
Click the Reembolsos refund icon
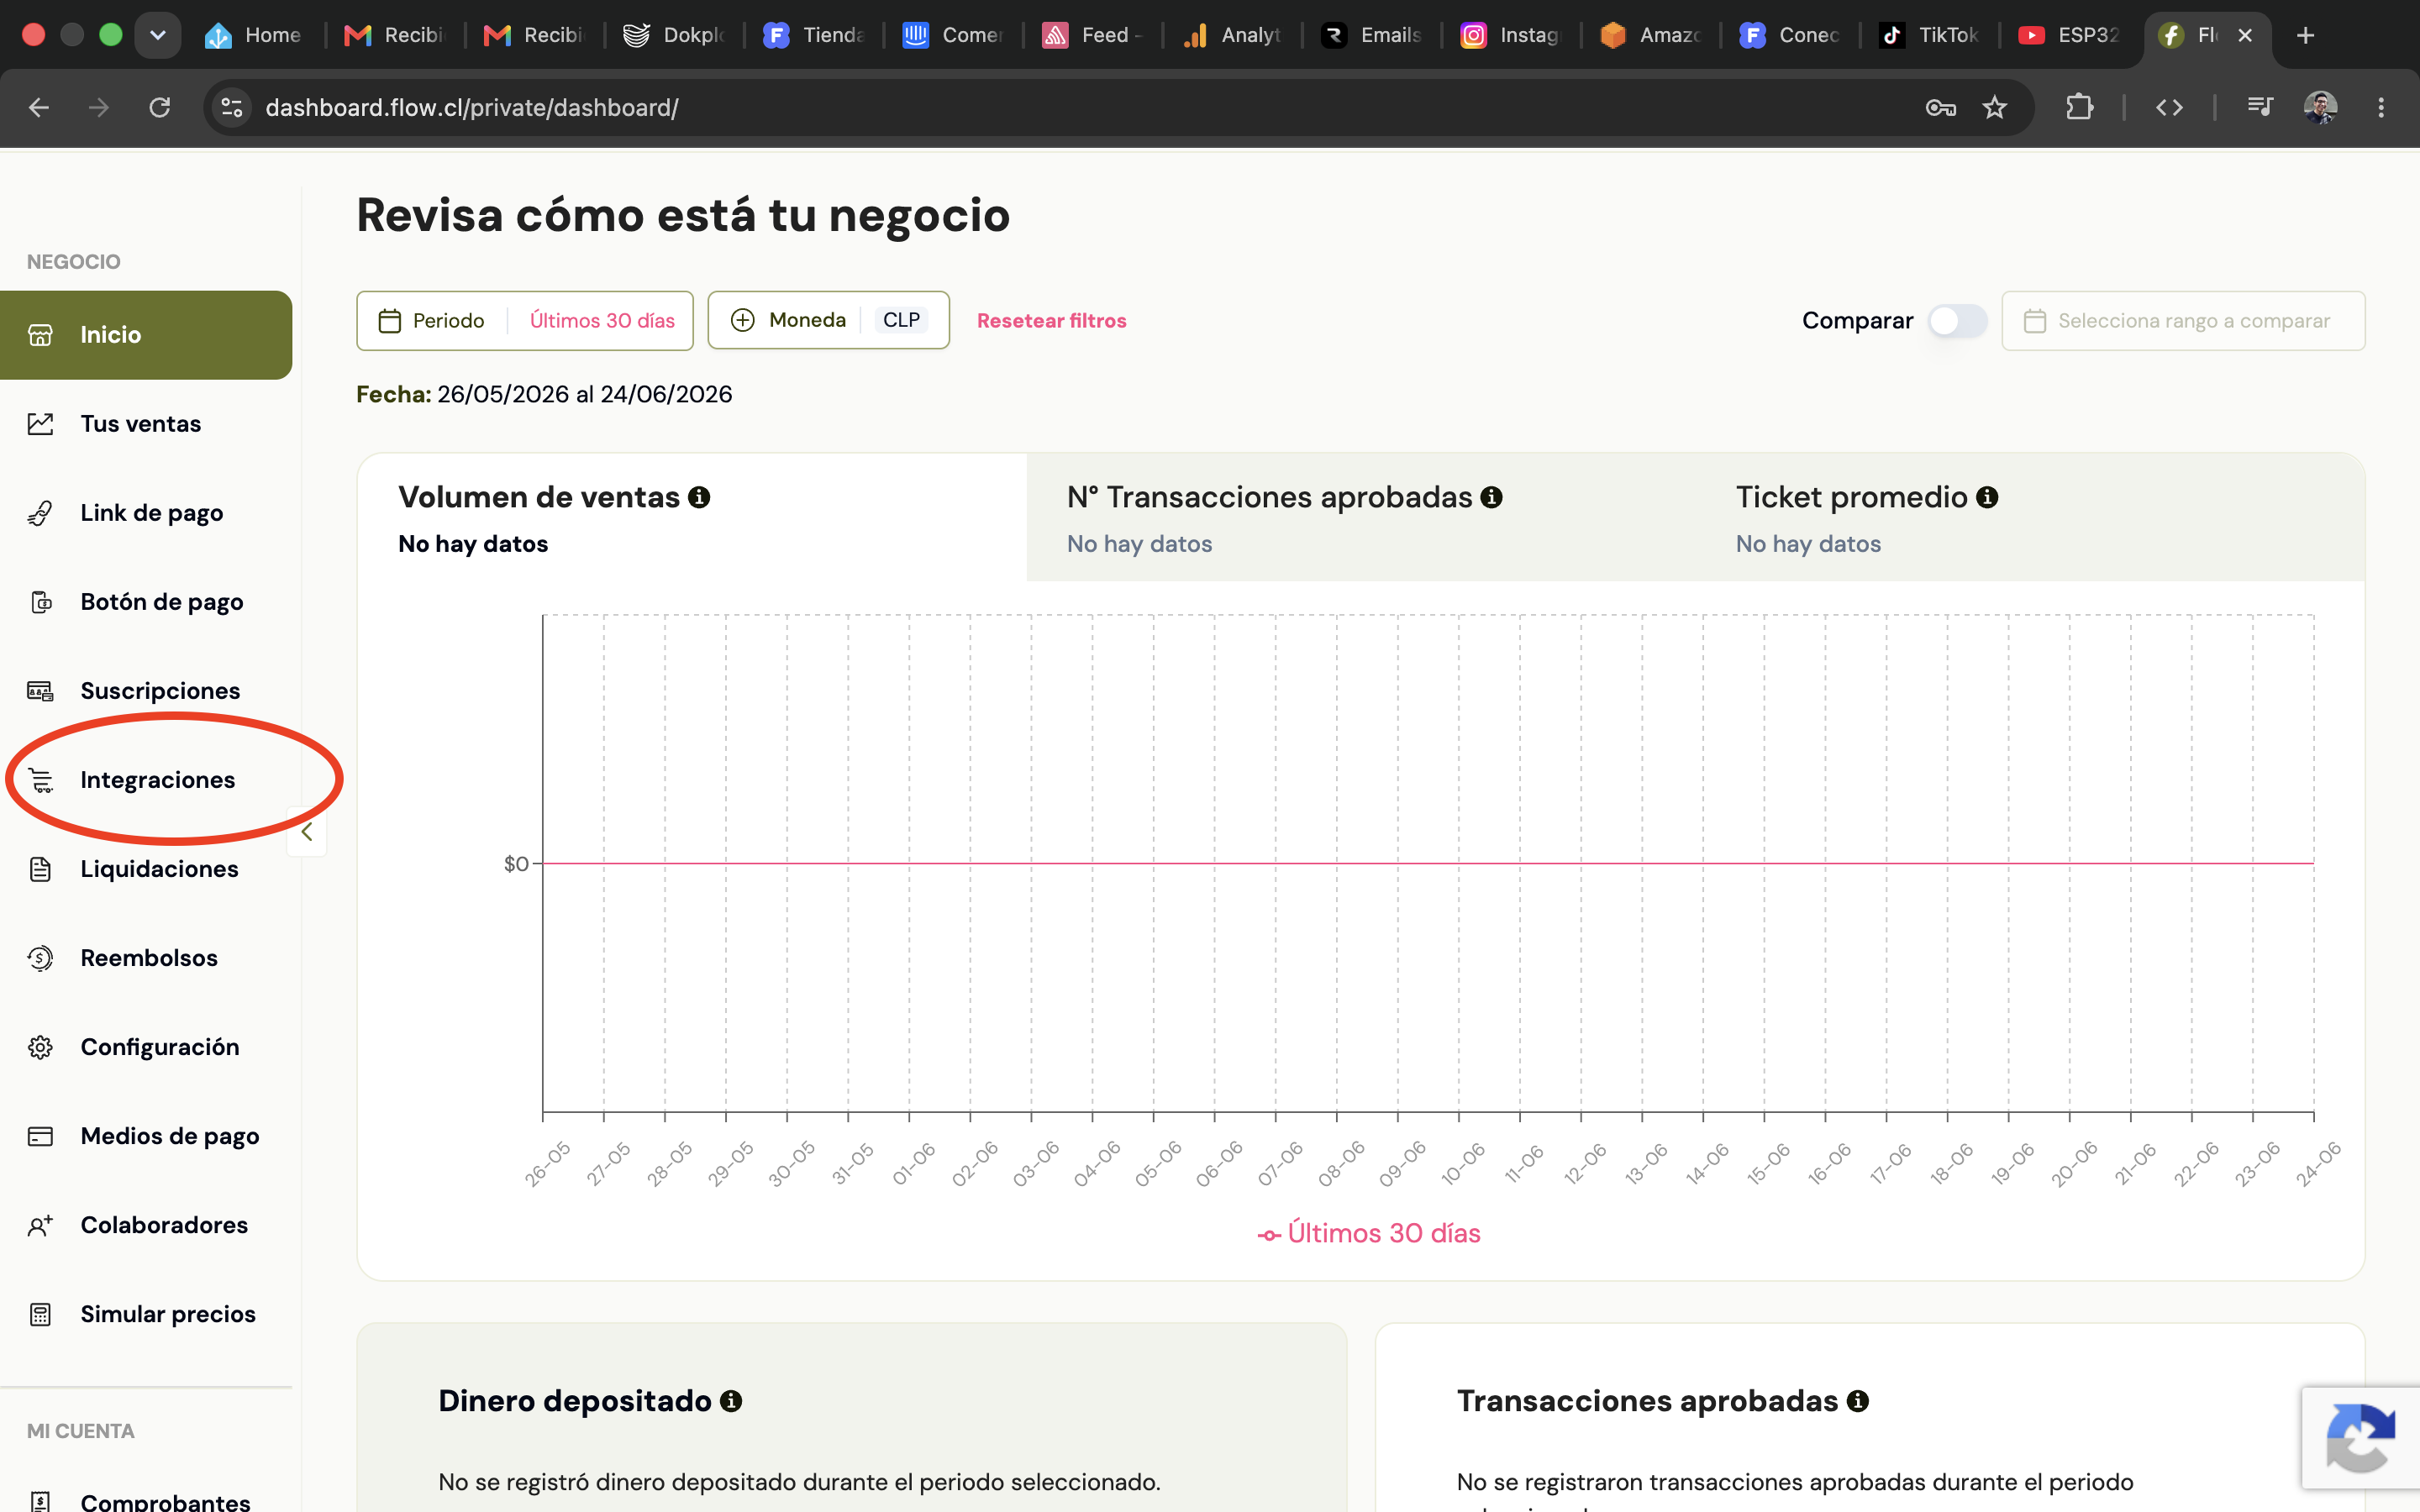click(x=40, y=958)
